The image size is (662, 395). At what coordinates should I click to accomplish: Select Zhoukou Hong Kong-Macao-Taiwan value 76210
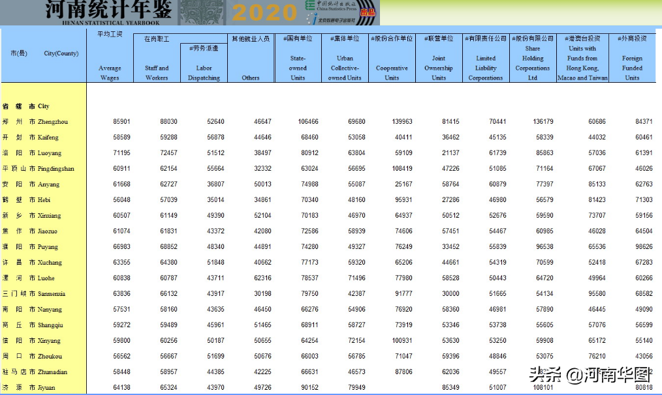point(597,356)
